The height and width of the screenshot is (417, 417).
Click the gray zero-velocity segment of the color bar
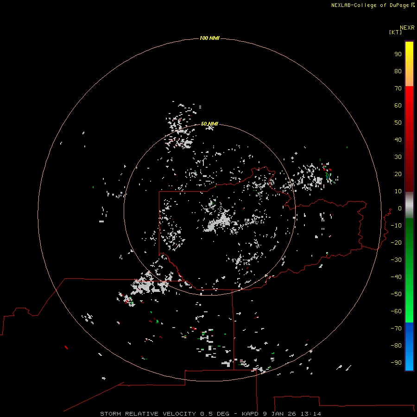pyautogui.click(x=409, y=205)
